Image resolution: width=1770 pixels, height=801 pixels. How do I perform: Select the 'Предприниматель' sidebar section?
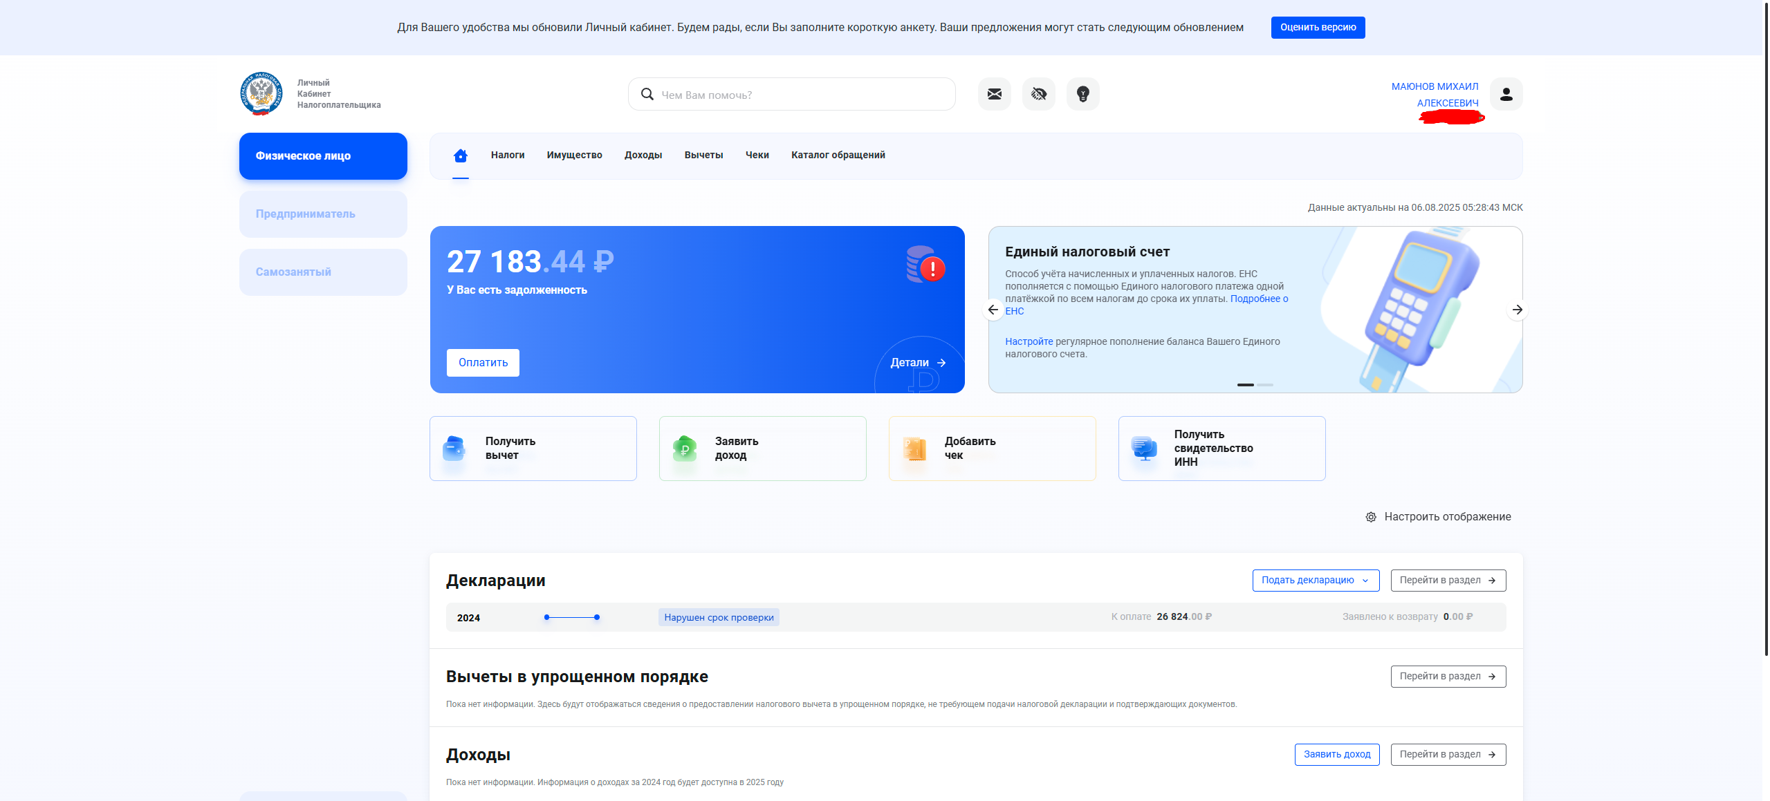322,214
